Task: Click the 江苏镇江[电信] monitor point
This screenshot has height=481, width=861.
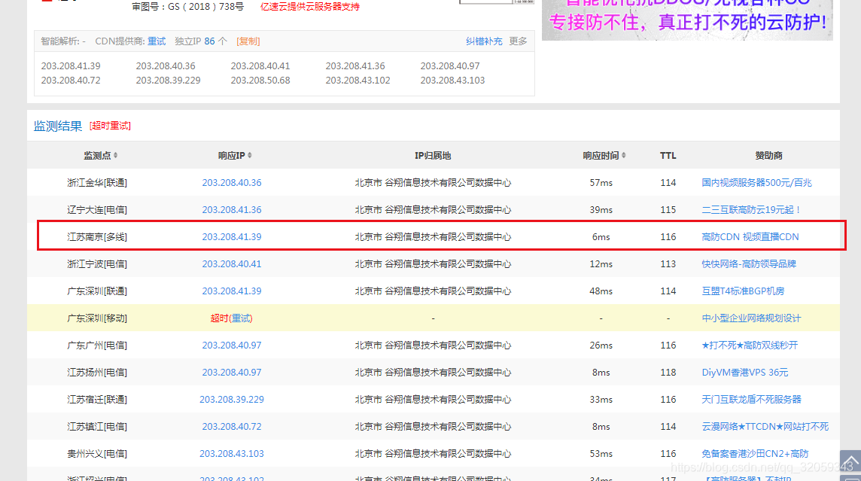Action: tap(97, 427)
